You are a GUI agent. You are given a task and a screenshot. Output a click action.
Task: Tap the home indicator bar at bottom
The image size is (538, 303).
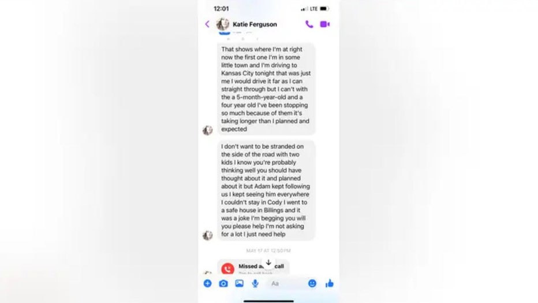pos(268,301)
